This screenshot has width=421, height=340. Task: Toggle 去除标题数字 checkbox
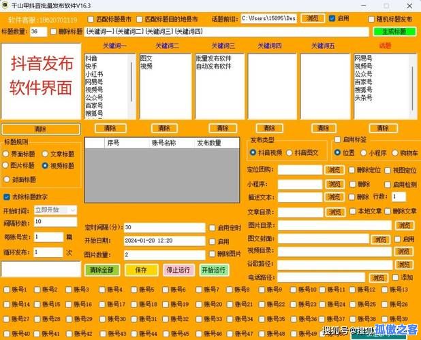click(7, 197)
